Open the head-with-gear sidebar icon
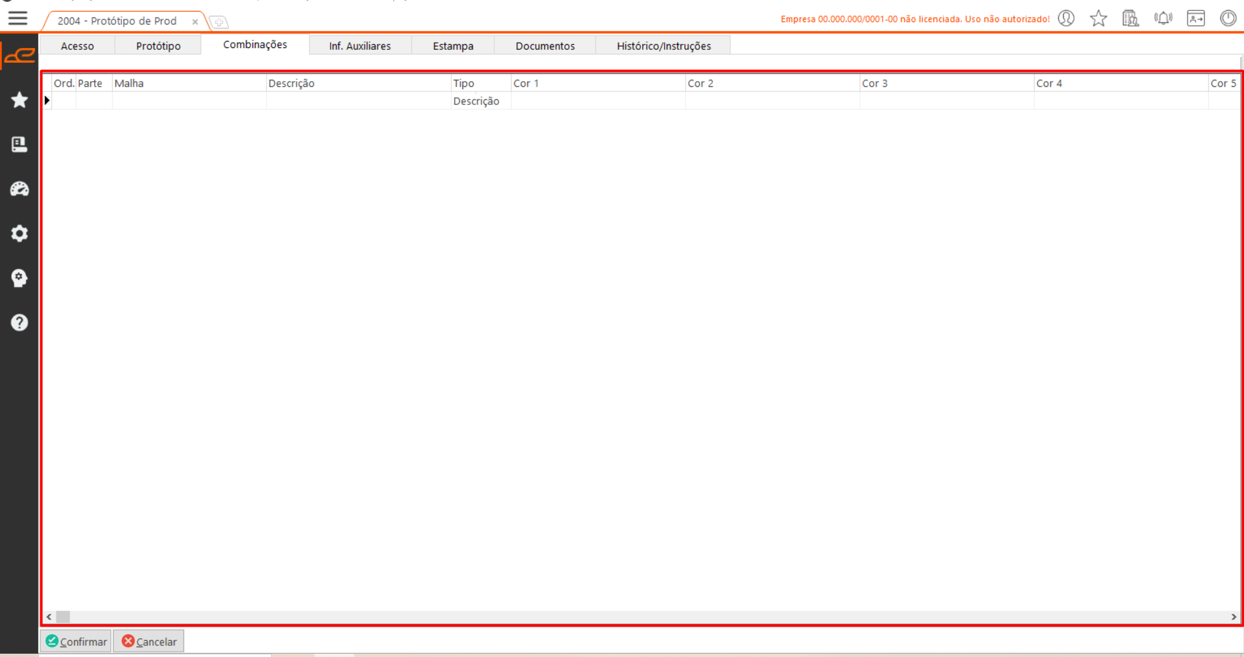 (19, 278)
